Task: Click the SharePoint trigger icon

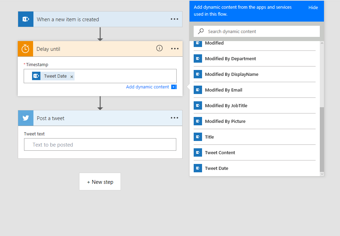Action: pos(26,19)
